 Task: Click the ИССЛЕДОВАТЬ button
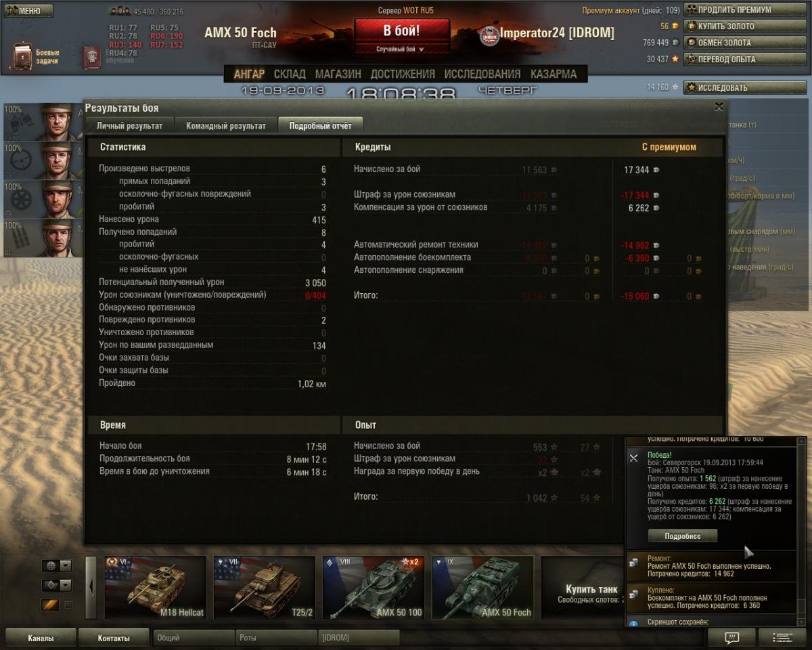coord(746,87)
